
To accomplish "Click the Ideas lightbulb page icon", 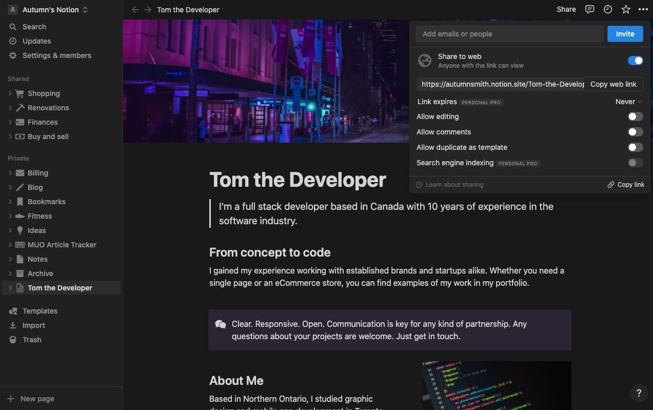I will (x=20, y=230).
